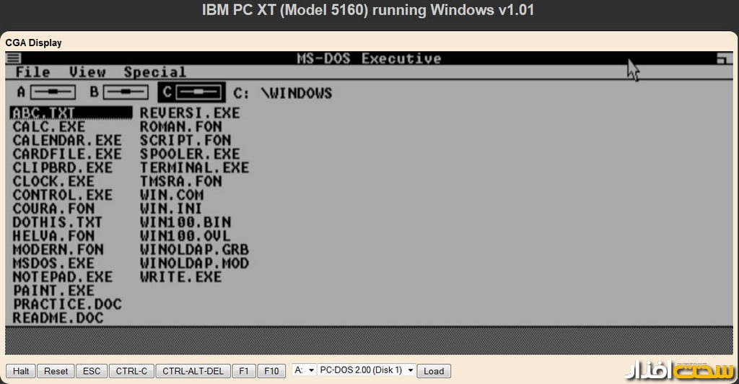Click the Load button
Screen dimensions: 739x384
click(x=434, y=371)
